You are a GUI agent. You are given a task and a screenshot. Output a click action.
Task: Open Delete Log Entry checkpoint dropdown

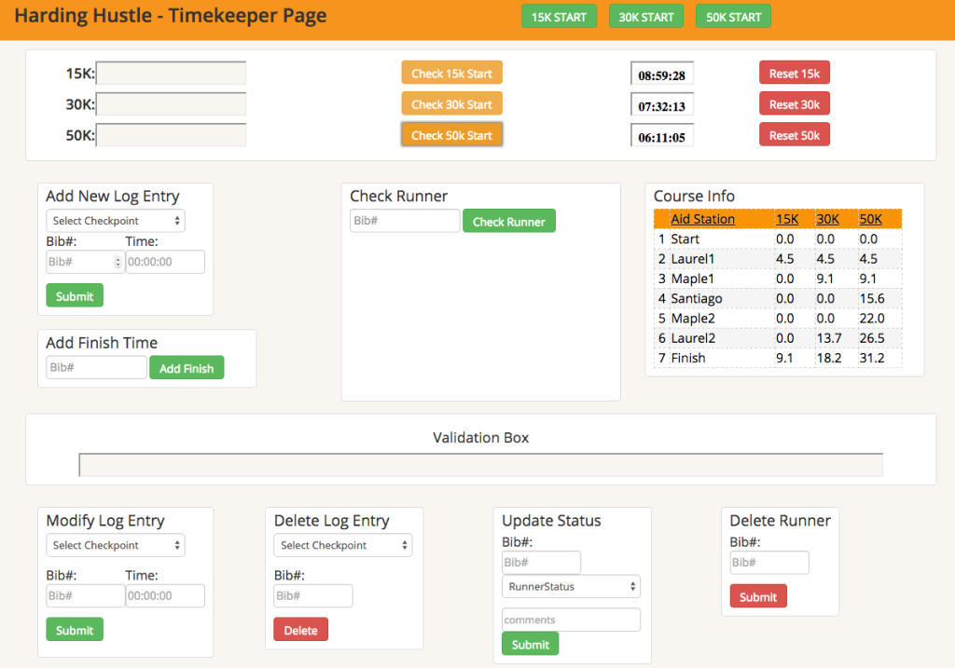point(342,545)
